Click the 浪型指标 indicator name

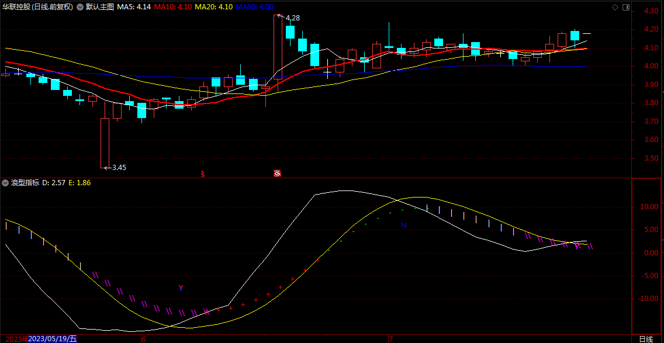pyautogui.click(x=25, y=183)
